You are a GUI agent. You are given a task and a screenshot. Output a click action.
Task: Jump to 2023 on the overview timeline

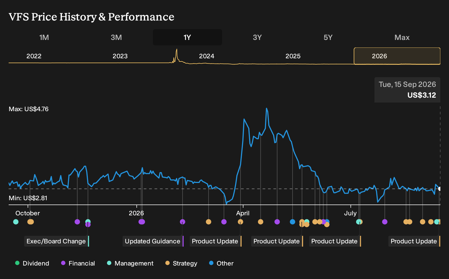tap(120, 56)
